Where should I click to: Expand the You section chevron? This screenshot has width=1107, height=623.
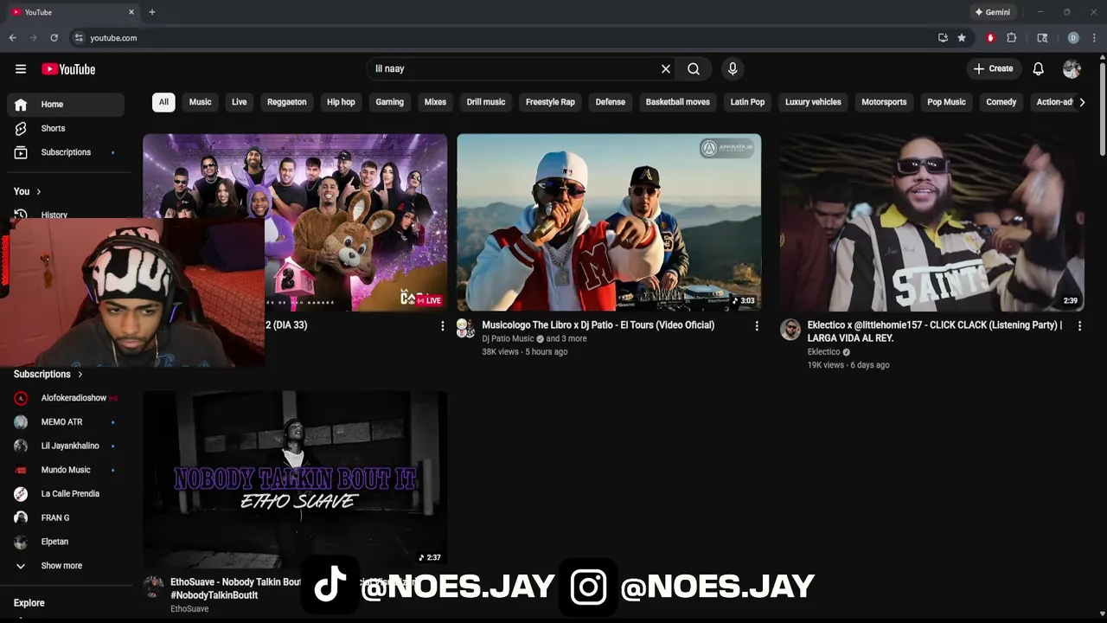pyautogui.click(x=38, y=191)
